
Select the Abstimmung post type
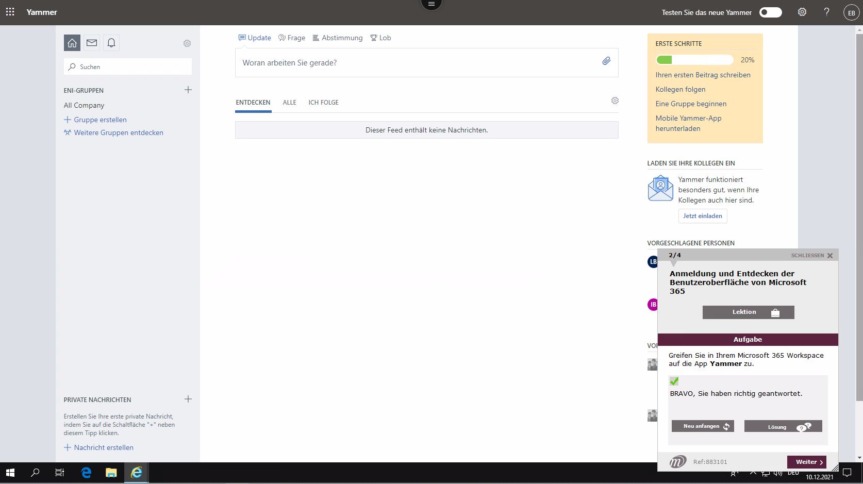[x=338, y=38]
